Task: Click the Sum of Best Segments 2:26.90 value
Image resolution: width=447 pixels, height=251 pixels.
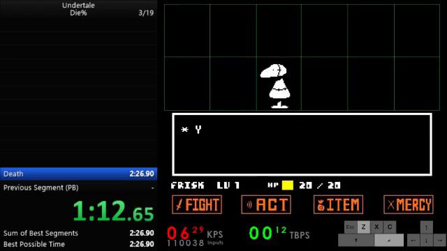Action: coord(142,233)
